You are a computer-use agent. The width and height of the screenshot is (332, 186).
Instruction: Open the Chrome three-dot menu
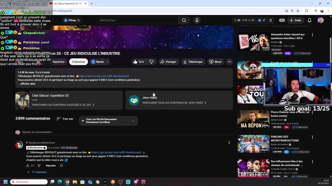pos(328,11)
